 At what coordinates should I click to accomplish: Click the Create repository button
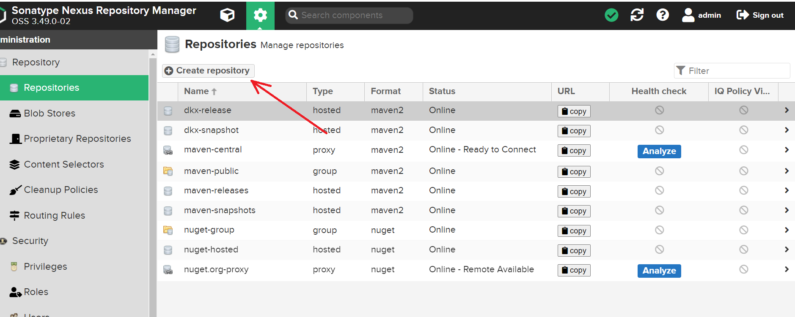pyautogui.click(x=208, y=70)
